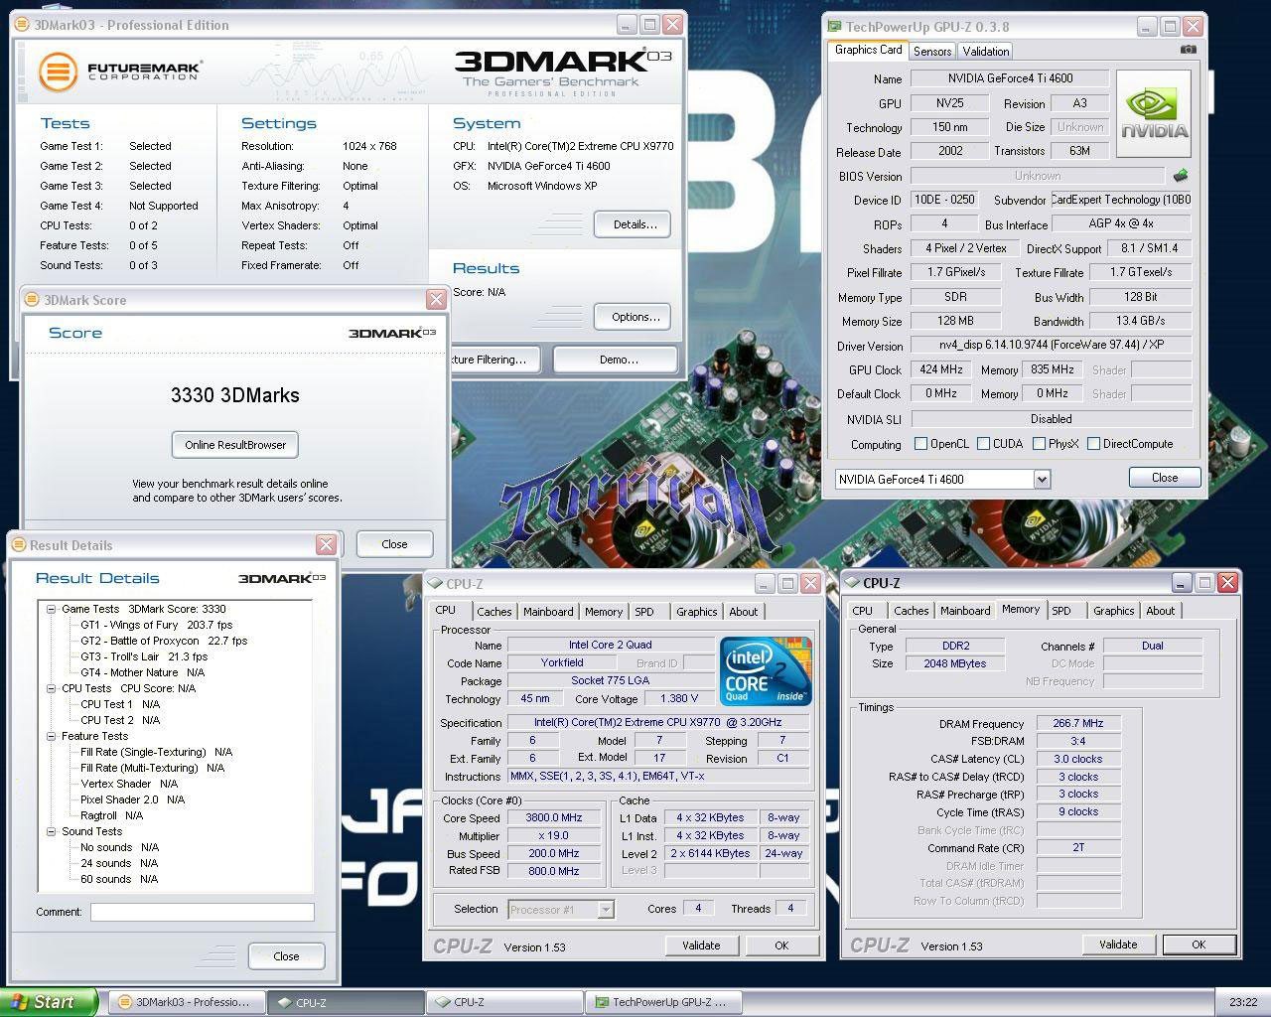This screenshot has height=1017, width=1271.
Task: Toggle the DirectCompute checkbox
Action: [x=1093, y=444]
